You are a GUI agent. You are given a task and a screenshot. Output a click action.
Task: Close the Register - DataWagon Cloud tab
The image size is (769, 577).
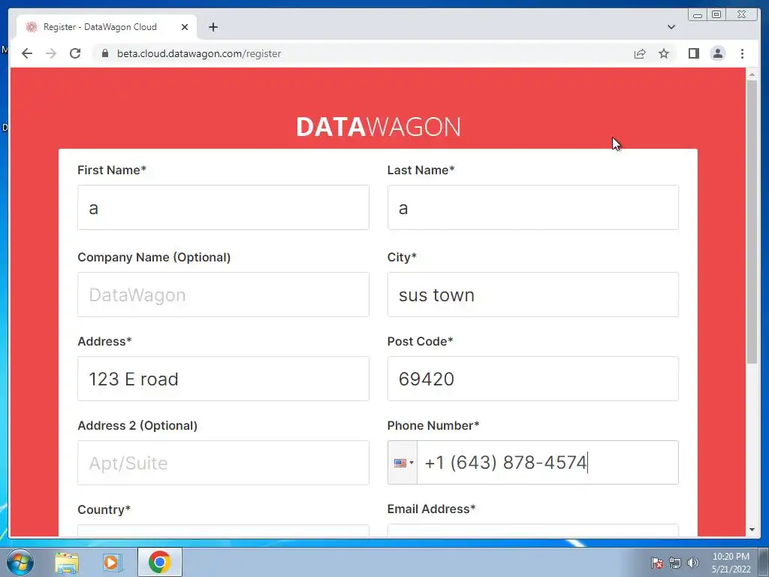[185, 27]
